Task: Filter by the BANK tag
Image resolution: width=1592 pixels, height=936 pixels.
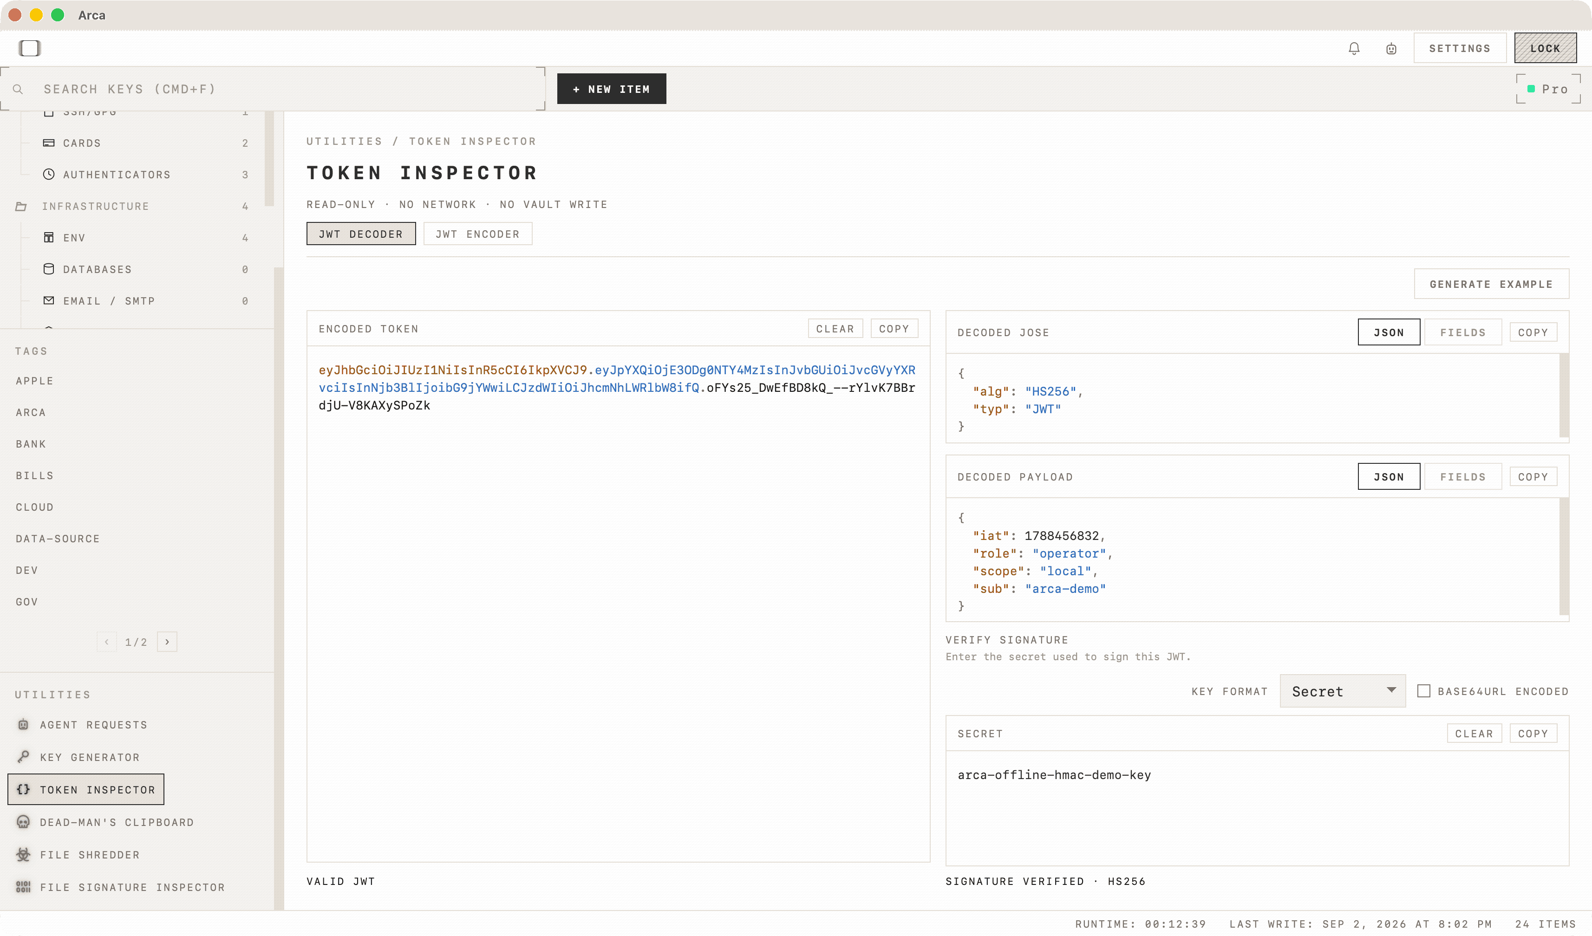Action: pyautogui.click(x=31, y=444)
